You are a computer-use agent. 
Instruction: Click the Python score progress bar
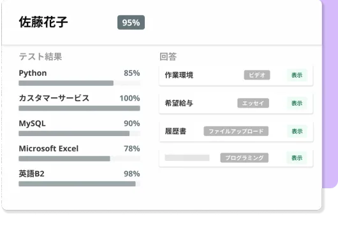79,83
